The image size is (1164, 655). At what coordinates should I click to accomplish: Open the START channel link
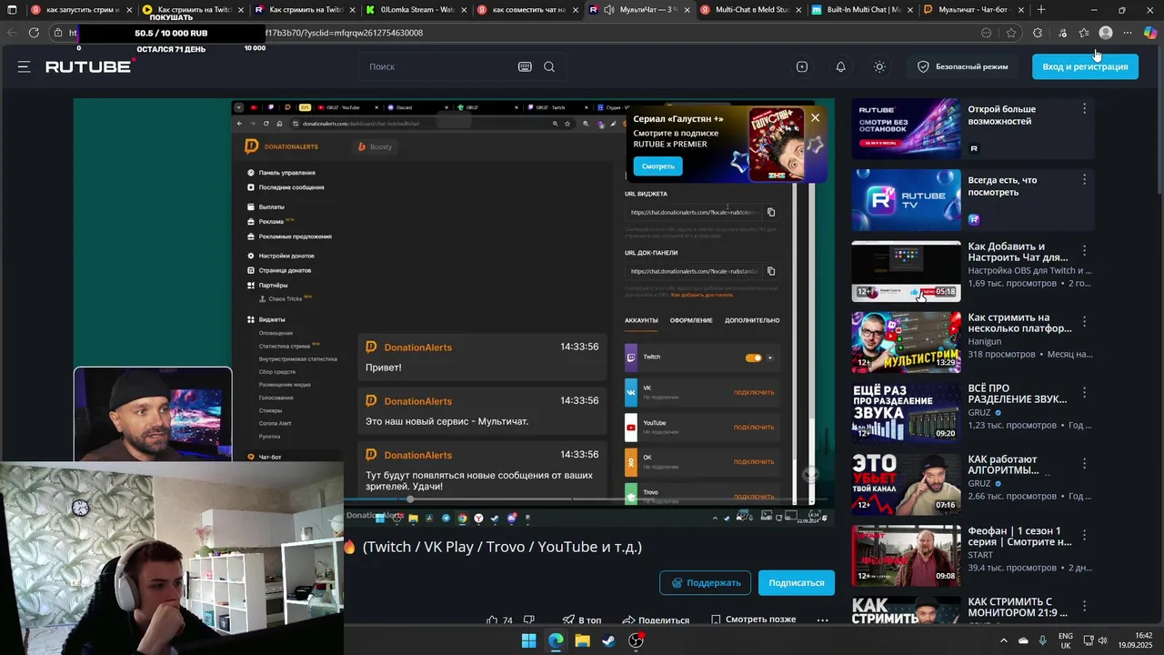coord(980,554)
